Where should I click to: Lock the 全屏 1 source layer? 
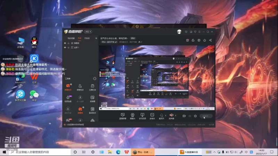(x=68, y=47)
